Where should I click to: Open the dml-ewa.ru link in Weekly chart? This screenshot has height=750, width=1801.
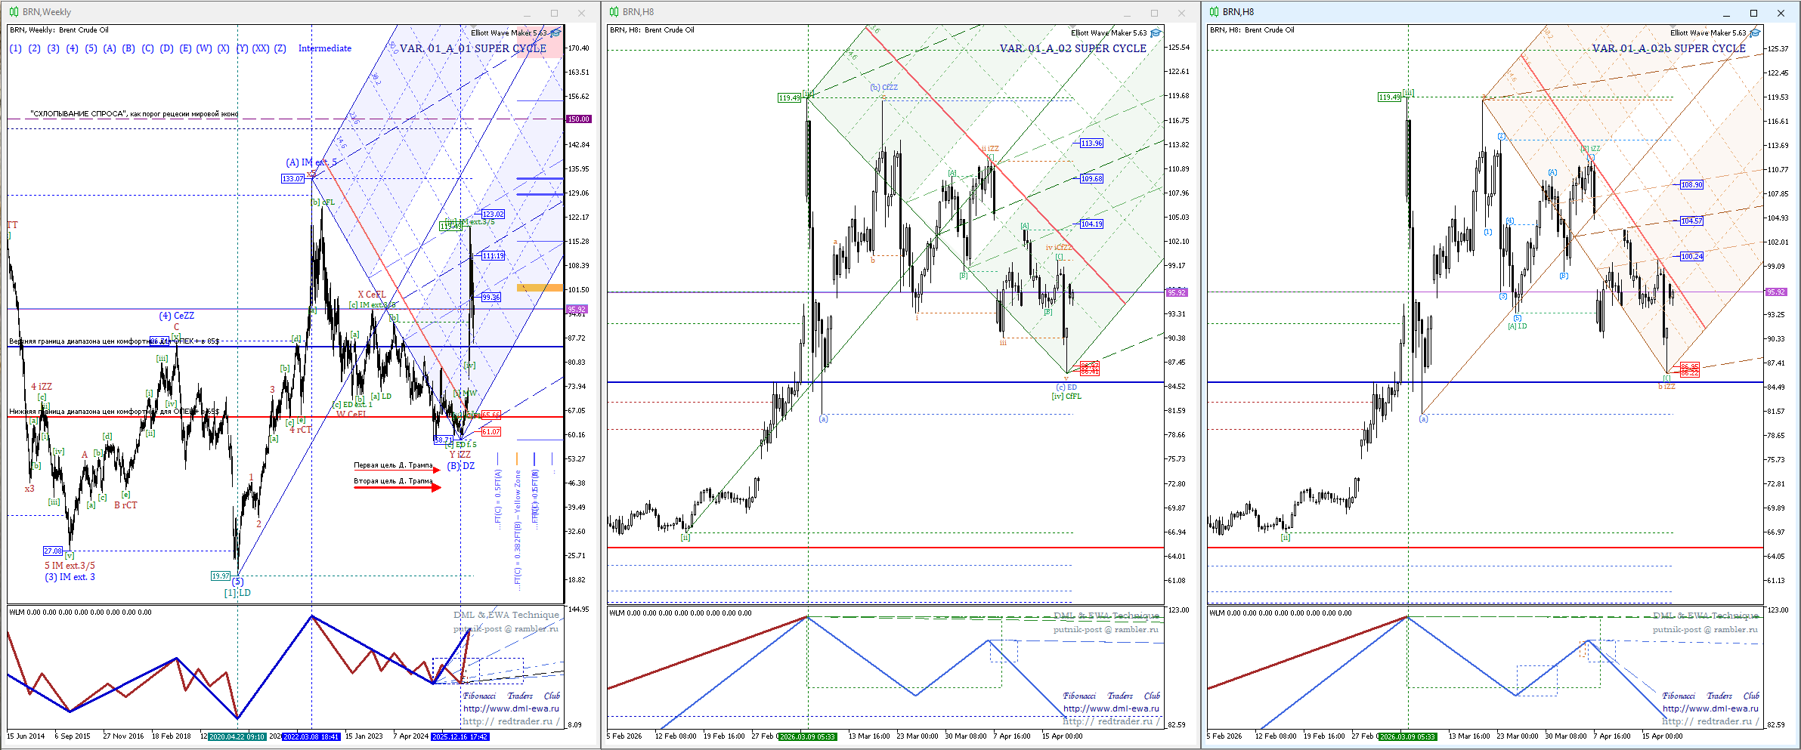(511, 708)
